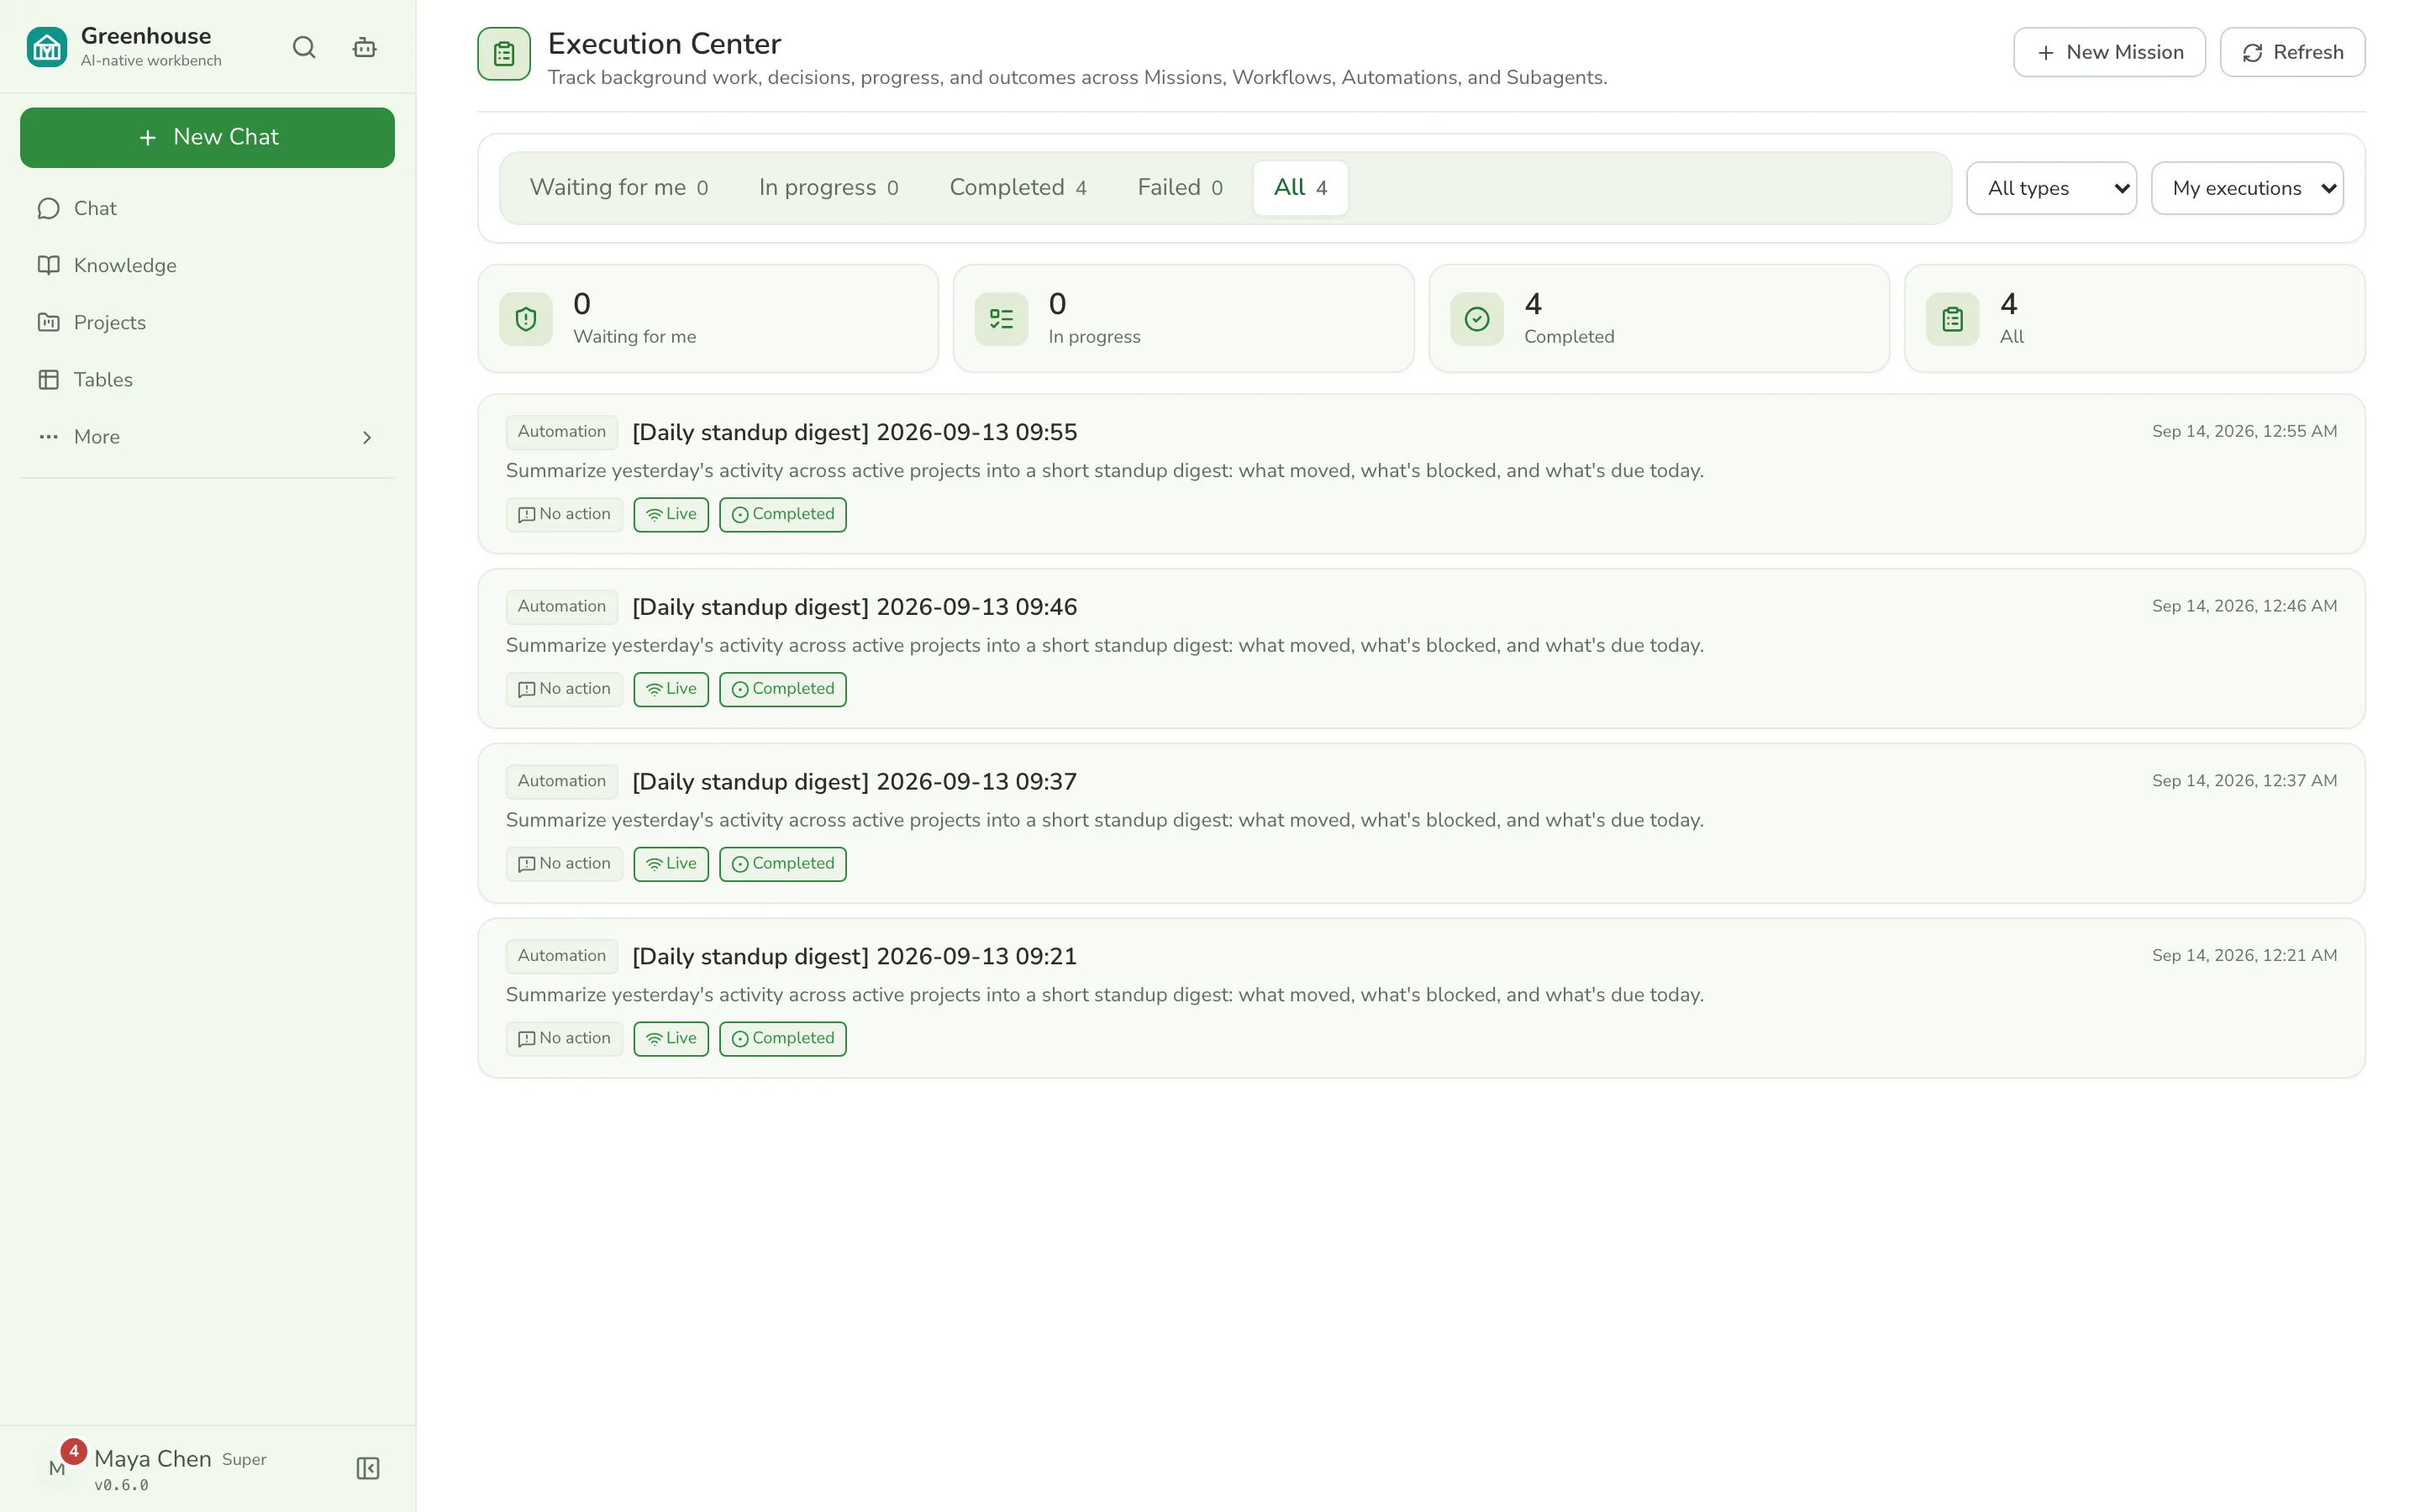Image resolution: width=2420 pixels, height=1512 pixels.
Task: Click the check-circle icon on Completed card
Action: click(1477, 319)
